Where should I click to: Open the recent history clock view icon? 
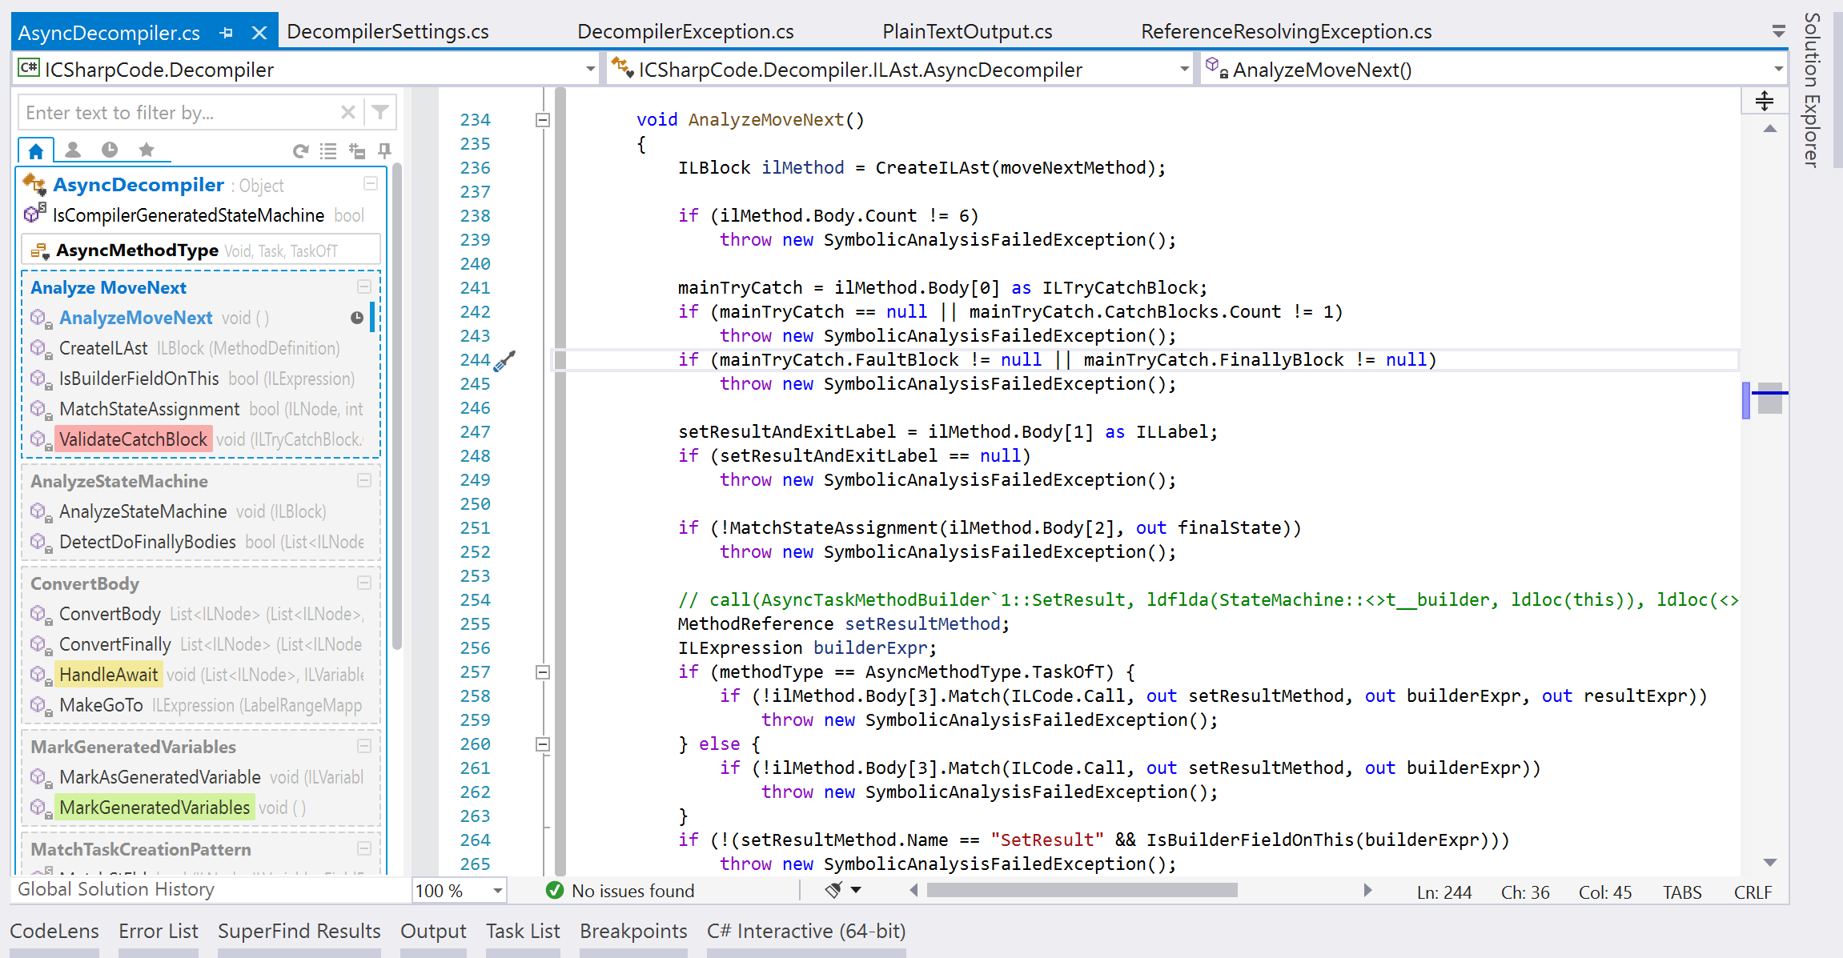(110, 150)
